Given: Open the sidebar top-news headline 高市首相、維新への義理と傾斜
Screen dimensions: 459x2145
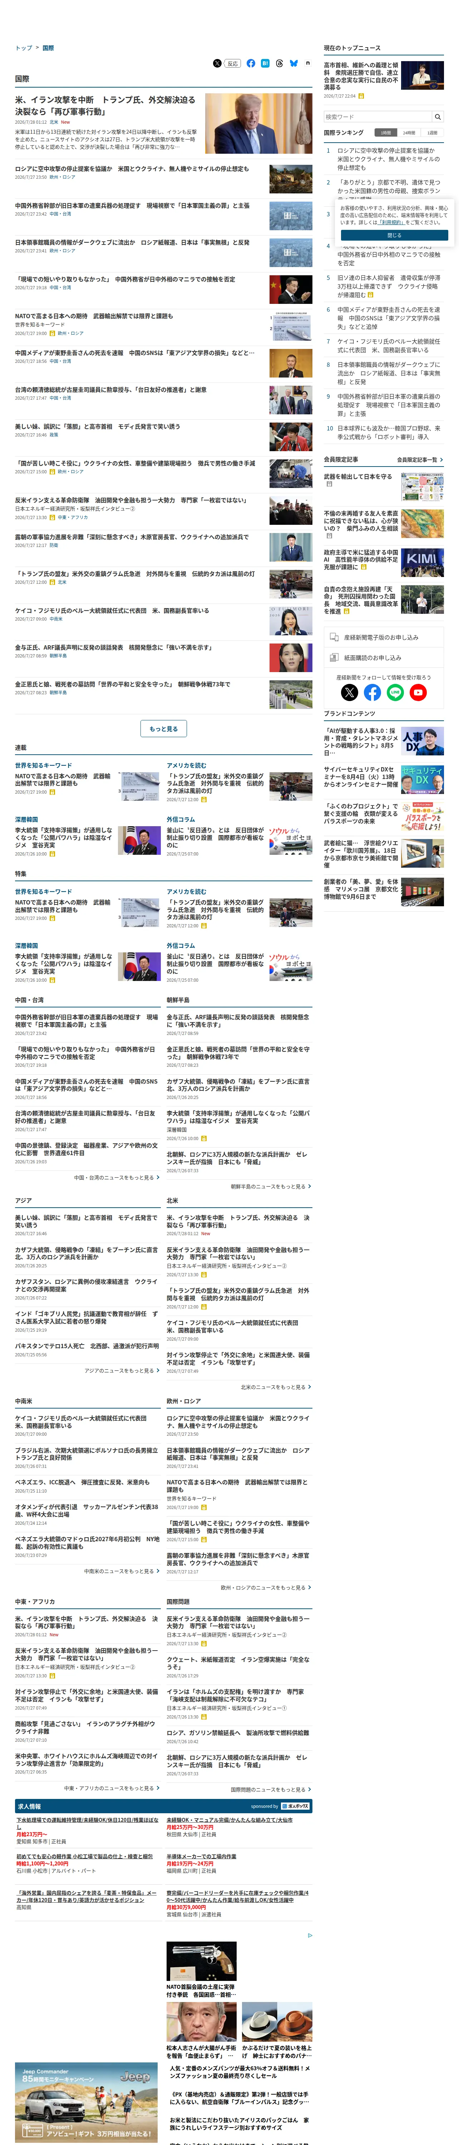Looking at the screenshot, I should 361,76.
